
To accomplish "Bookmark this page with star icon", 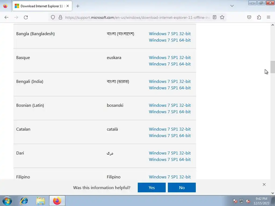I will point(222,17).
